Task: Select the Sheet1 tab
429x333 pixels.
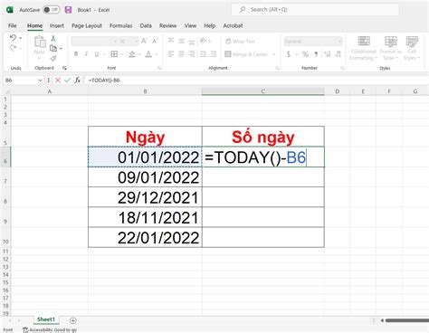Action: [x=46, y=319]
